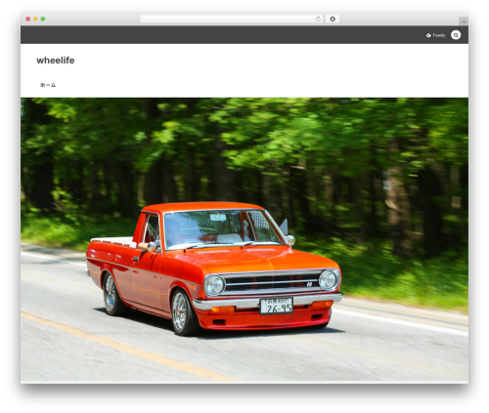Screen dimensions: 489x413
Task: Click the wheelife site title
Action: pos(56,61)
